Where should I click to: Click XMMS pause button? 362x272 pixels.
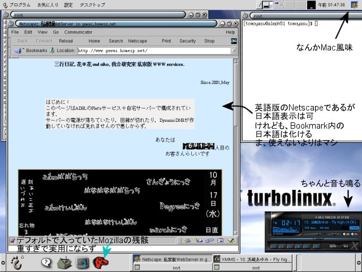(290, 246)
